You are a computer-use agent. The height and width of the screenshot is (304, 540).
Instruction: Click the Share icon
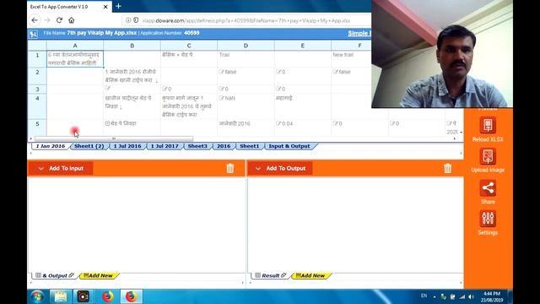click(x=488, y=188)
